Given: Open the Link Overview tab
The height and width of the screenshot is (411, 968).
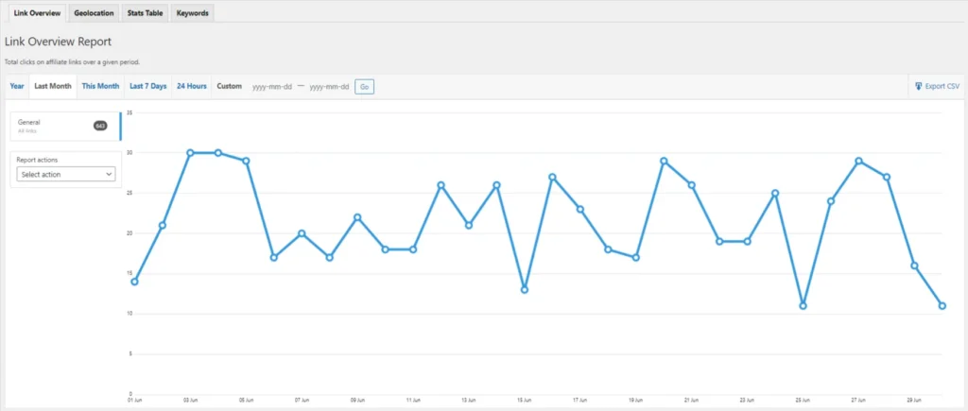Looking at the screenshot, I should 37,13.
